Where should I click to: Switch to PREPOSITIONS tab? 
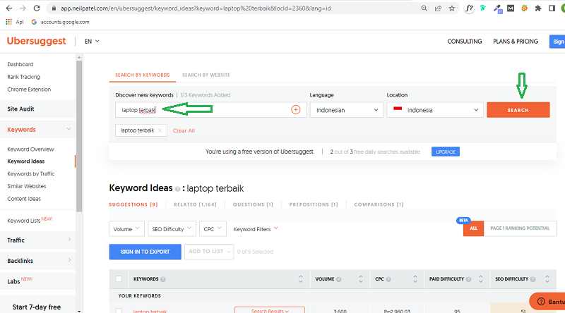(314, 204)
